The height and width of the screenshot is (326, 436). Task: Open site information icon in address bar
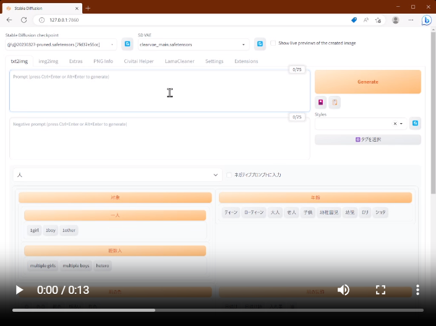click(x=41, y=20)
